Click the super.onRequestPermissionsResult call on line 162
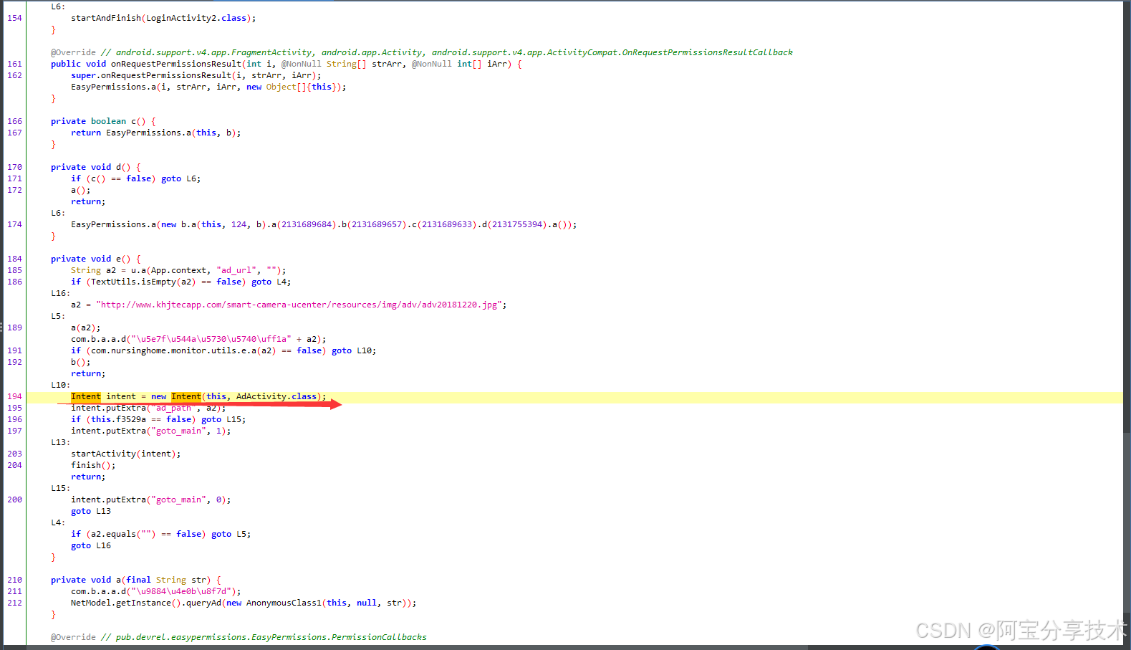 (x=196, y=75)
